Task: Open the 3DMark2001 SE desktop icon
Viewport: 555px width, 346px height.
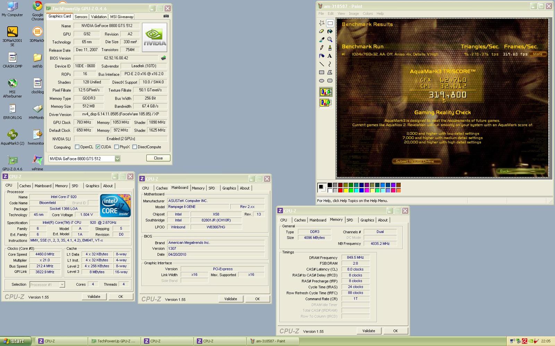Action: 12,36
